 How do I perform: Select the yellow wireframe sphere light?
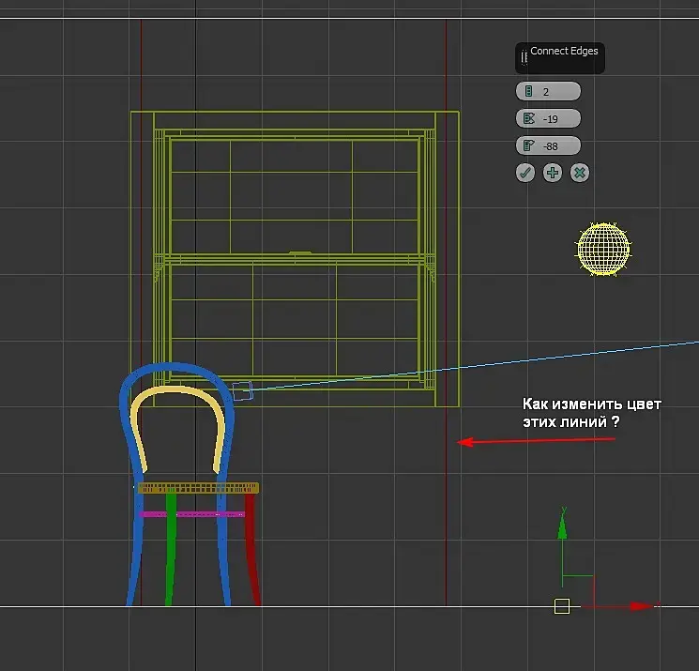coord(603,249)
